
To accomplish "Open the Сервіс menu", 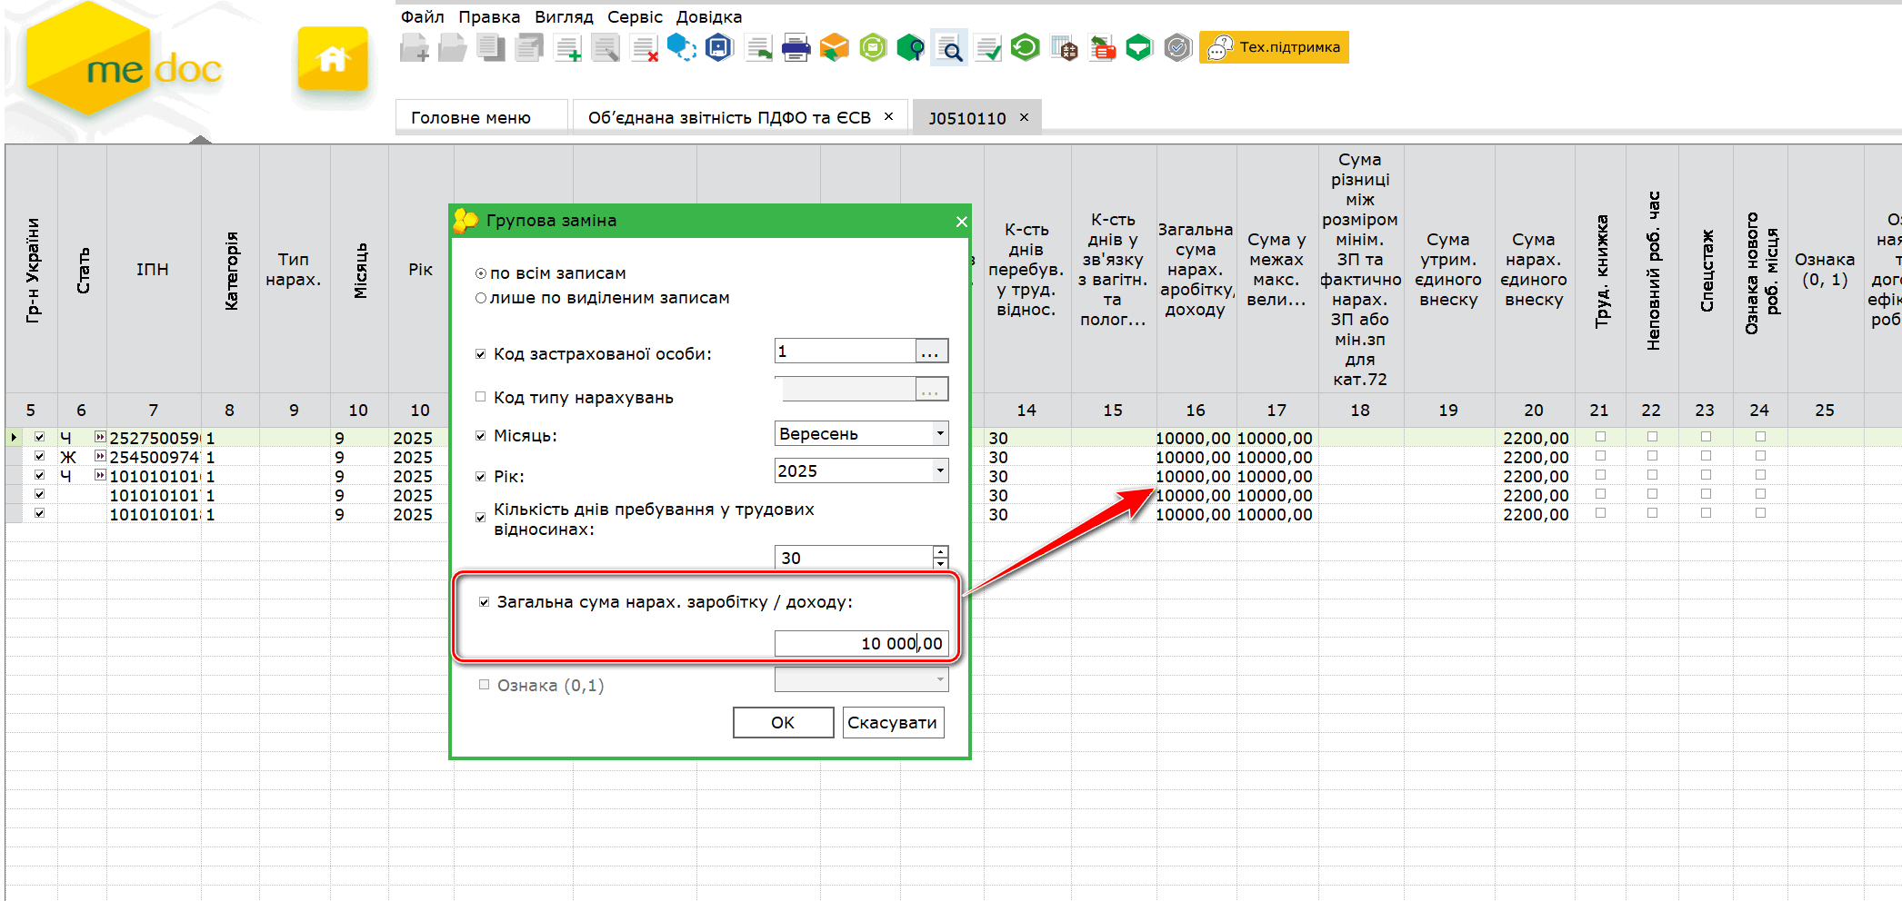I will pyautogui.click(x=635, y=16).
